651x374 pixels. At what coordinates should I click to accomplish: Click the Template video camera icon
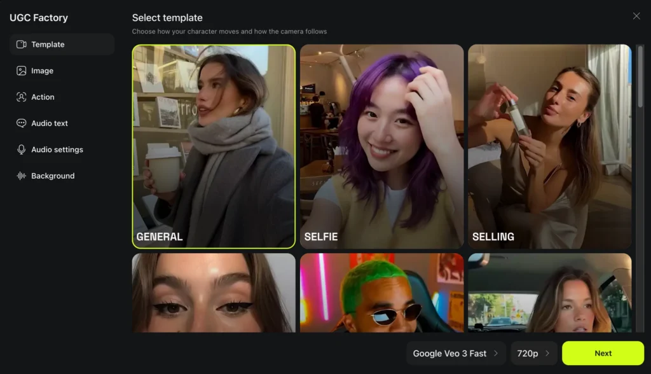click(22, 45)
